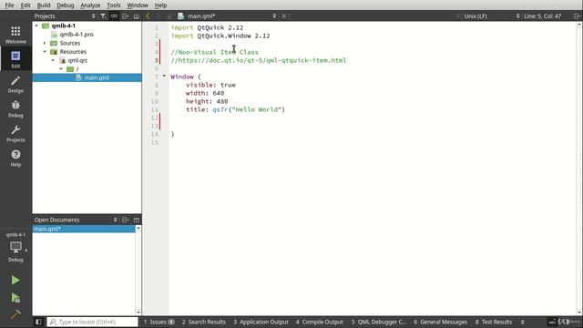
Task: Split the Projects side panel
Action: coord(126,16)
